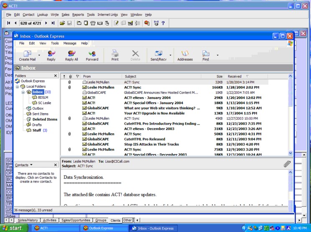Select 'Your ACT! Upgrade is Now Available' message
Viewport: 311px width, 232px height.
[165, 113]
